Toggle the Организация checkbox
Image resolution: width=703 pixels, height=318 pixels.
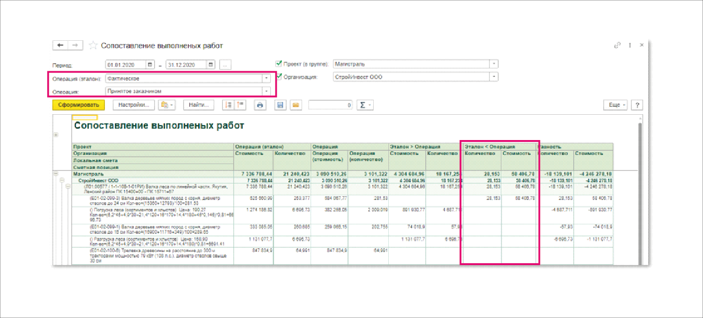(x=279, y=76)
